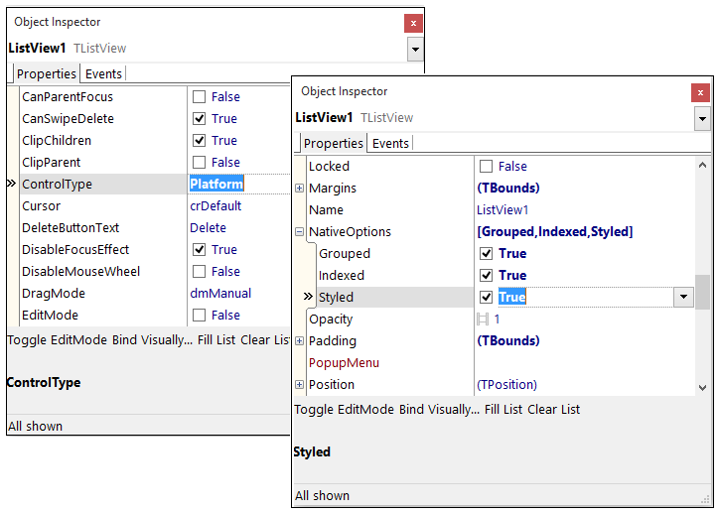Toggle the Locked checkbox

pos(487,167)
